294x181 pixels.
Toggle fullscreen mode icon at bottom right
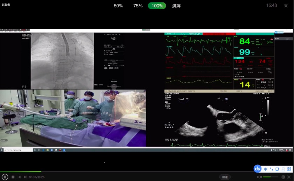pos(289,177)
